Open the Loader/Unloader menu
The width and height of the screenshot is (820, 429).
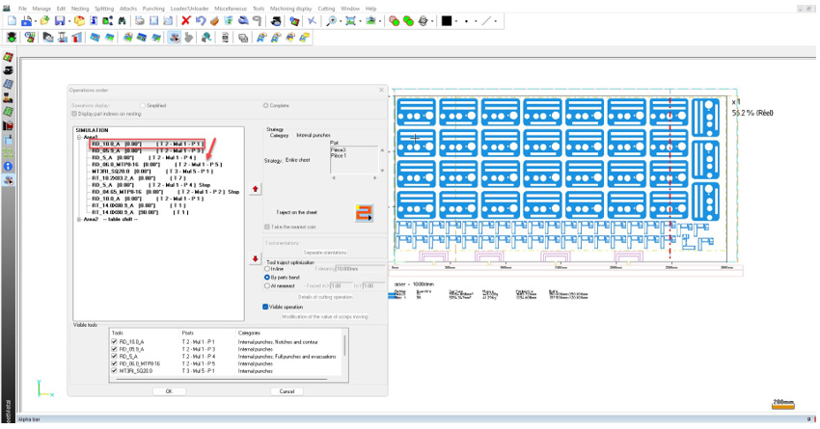click(189, 9)
